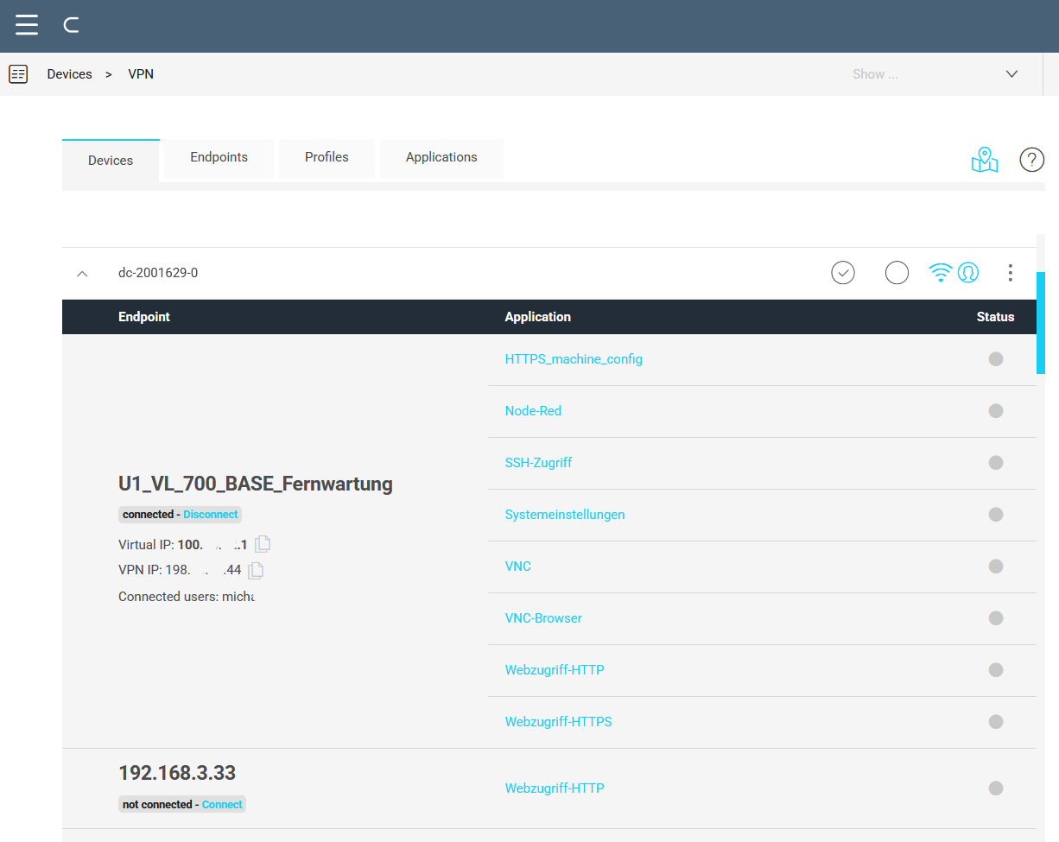The image size is (1059, 842).
Task: Click the vertical scrollbar thumb
Action: pyautogui.click(x=1041, y=323)
